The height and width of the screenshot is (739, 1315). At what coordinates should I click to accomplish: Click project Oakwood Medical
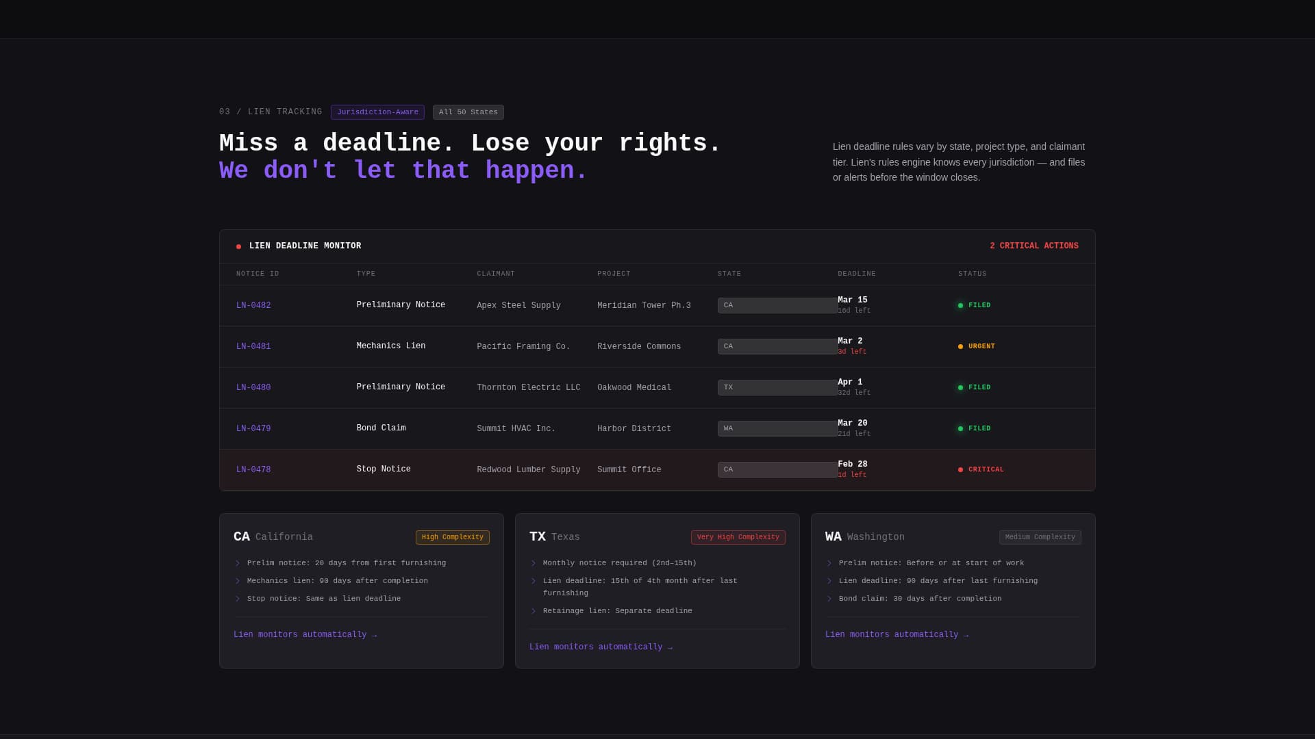pyautogui.click(x=634, y=388)
